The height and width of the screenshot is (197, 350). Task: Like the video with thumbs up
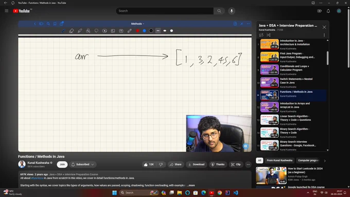(x=149, y=165)
